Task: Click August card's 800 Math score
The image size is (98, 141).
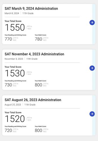Action: coord(38,131)
